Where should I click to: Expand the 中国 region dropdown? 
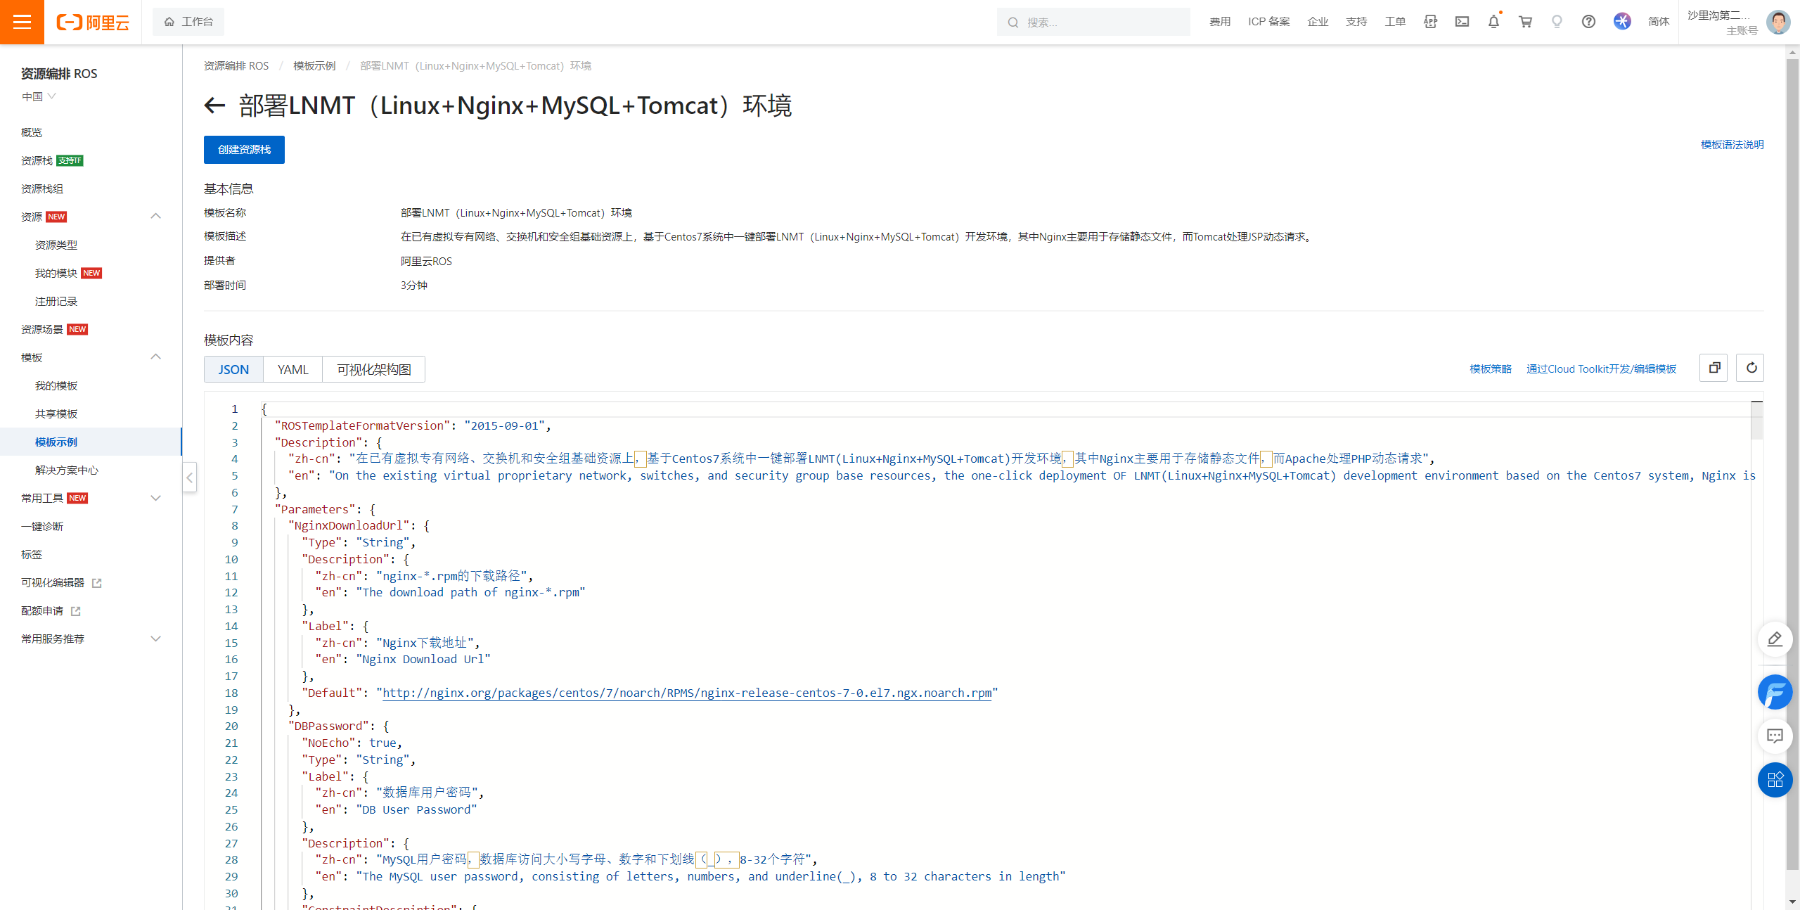click(39, 96)
